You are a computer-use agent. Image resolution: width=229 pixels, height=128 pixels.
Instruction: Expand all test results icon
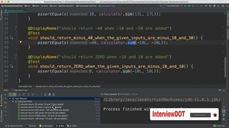point(28,95)
